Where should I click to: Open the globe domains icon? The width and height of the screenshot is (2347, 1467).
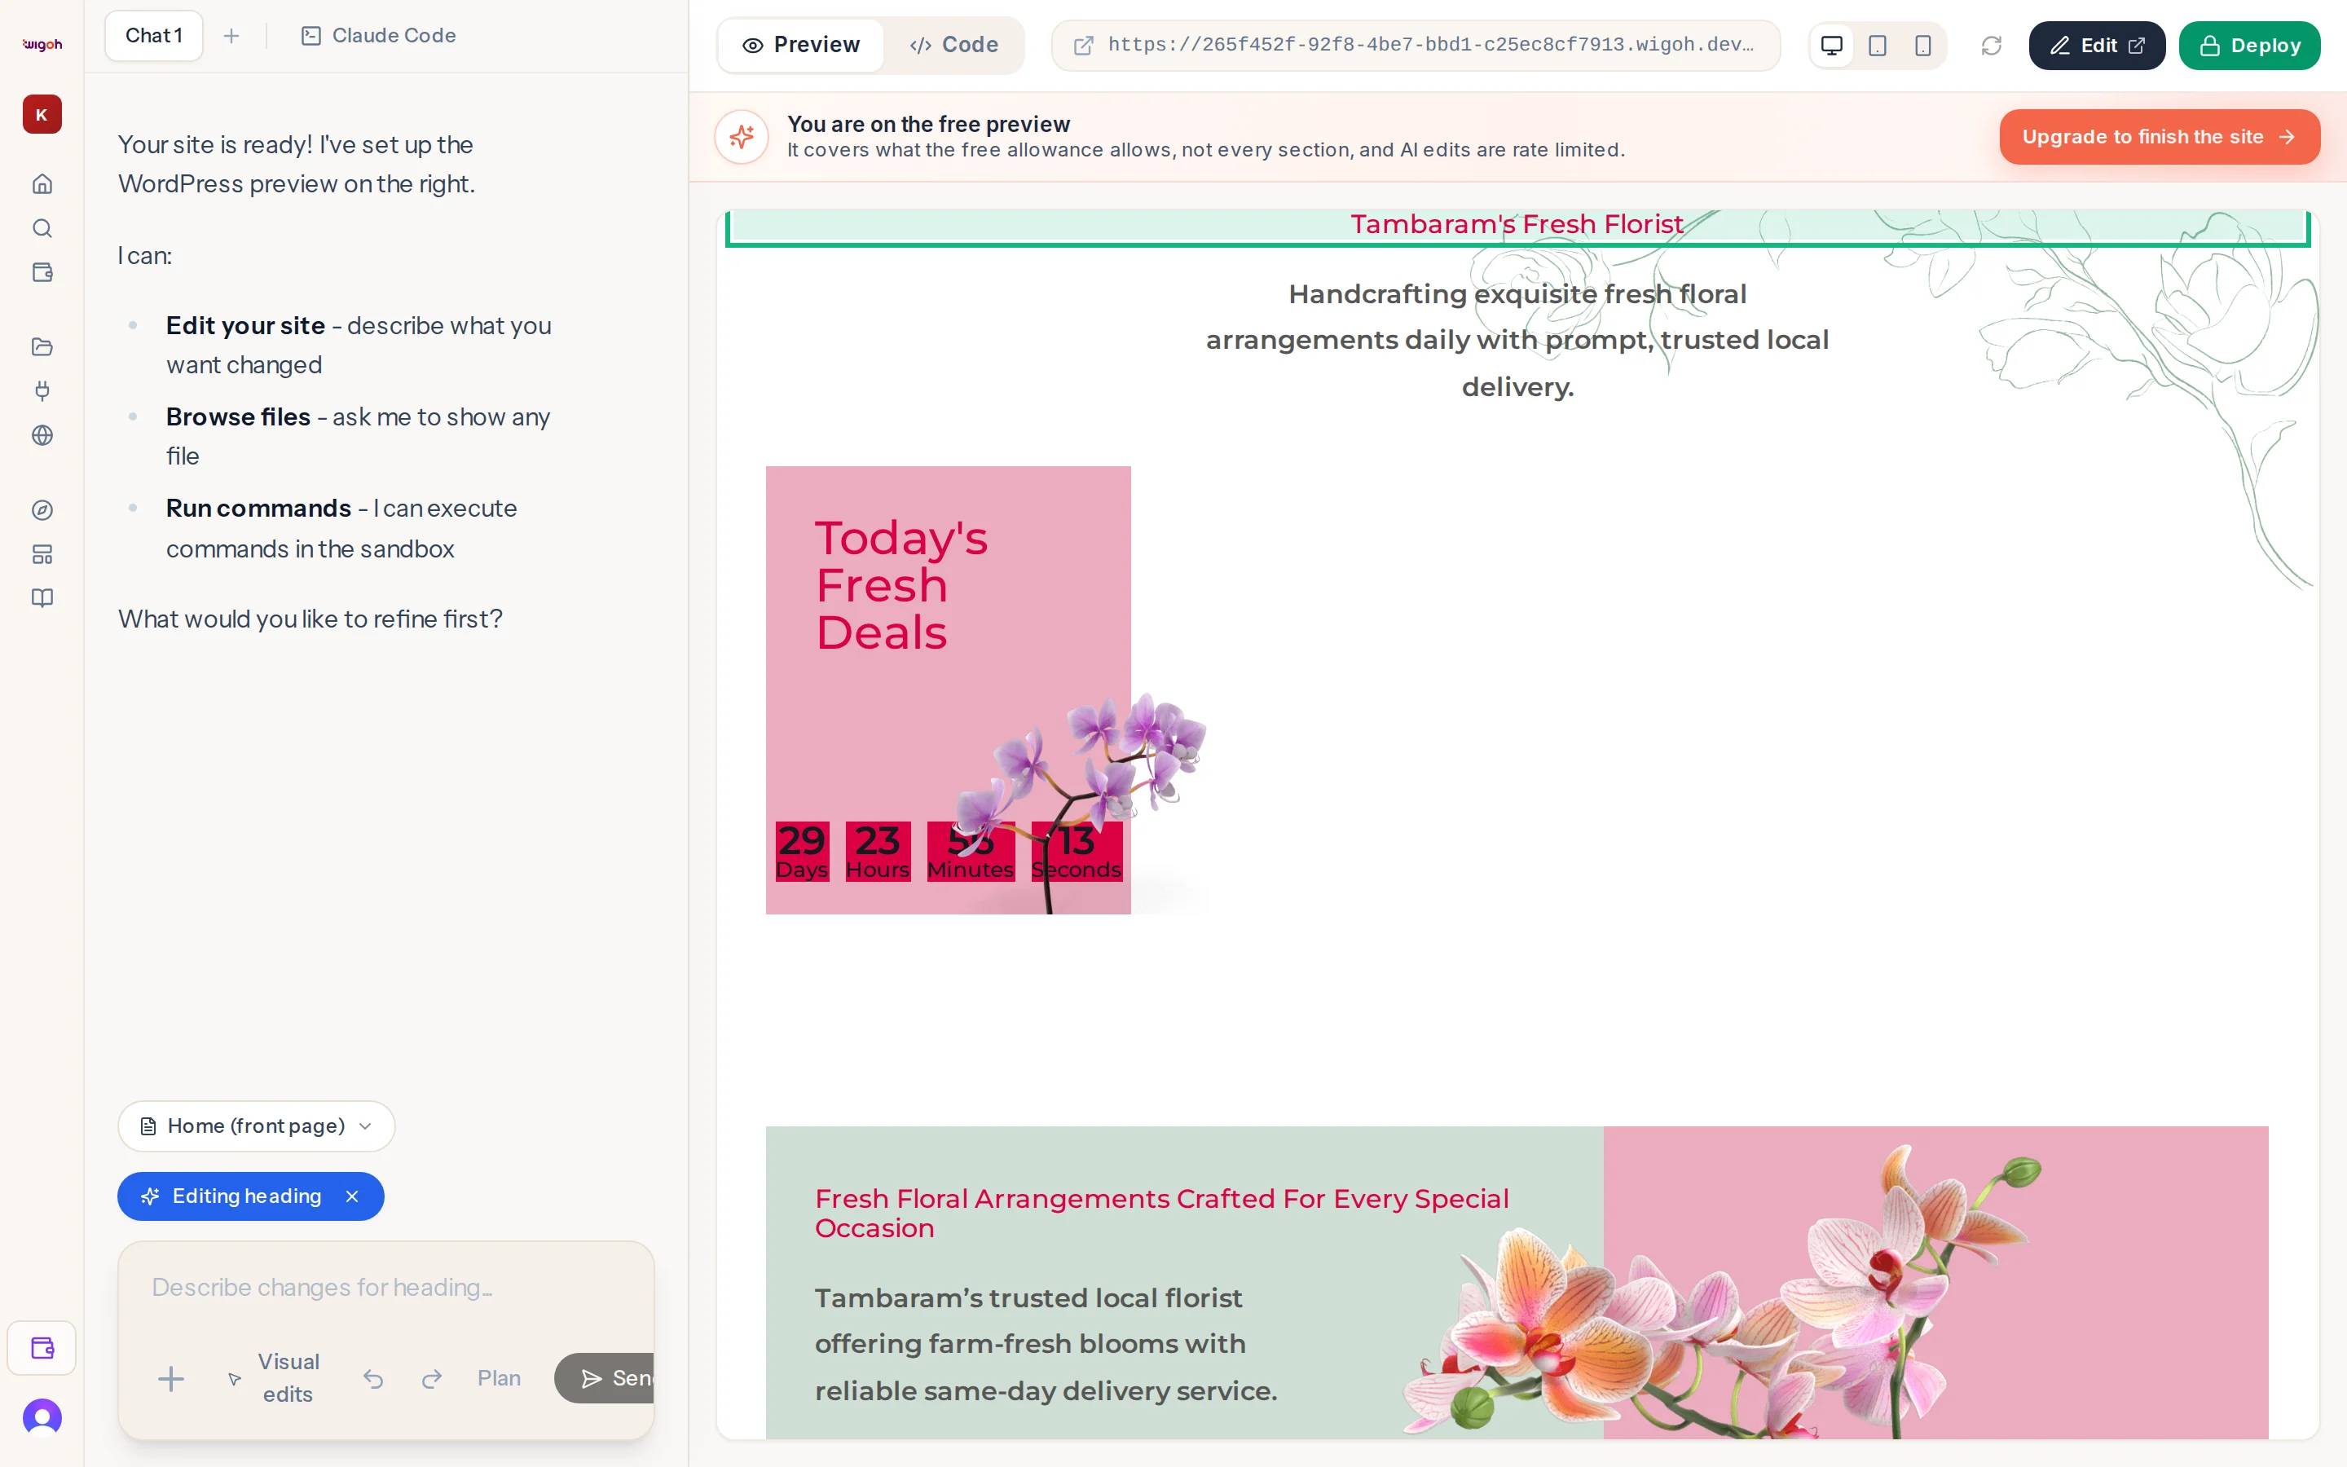[x=42, y=436]
